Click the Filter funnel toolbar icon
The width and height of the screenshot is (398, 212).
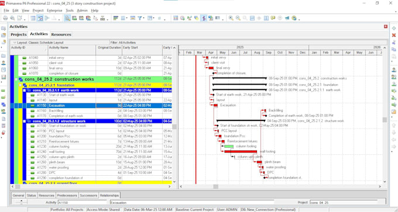(139, 18)
